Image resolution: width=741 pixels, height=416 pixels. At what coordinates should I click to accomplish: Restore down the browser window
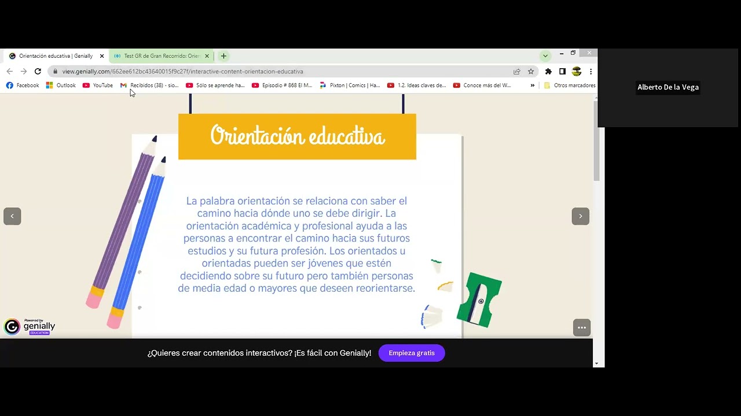coord(573,53)
